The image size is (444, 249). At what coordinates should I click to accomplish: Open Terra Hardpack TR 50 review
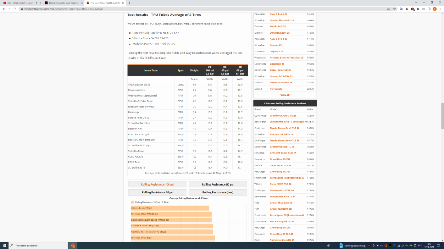click(282, 221)
